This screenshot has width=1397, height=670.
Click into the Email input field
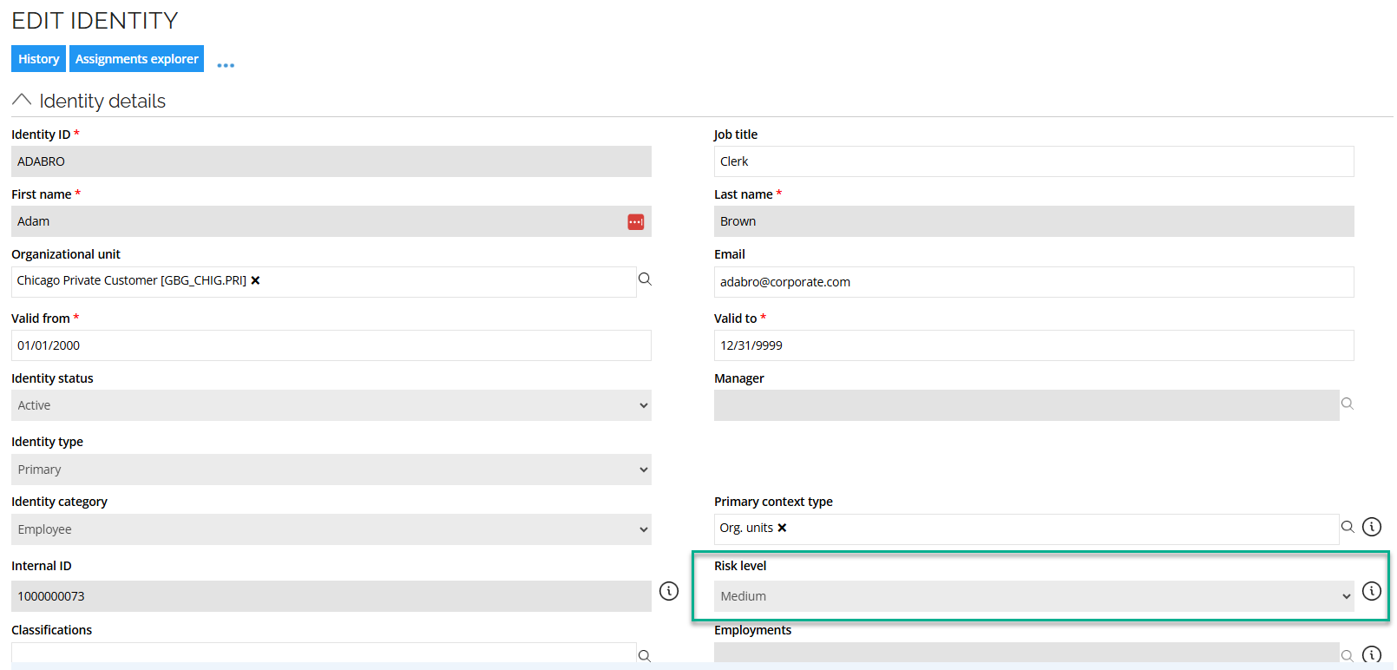[1033, 282]
